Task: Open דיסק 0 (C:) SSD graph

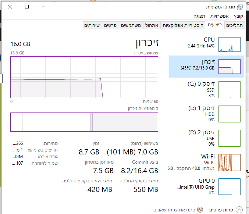Action: (229, 89)
